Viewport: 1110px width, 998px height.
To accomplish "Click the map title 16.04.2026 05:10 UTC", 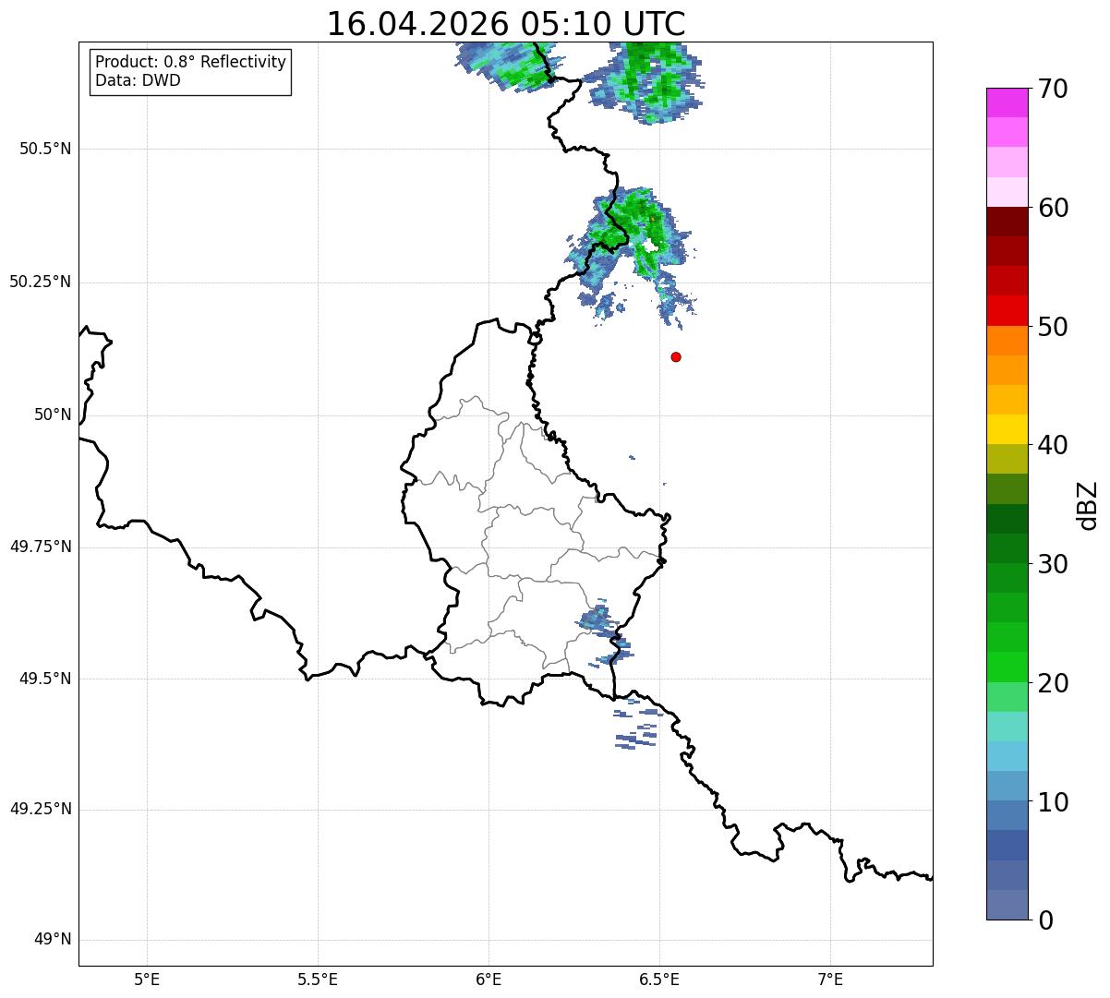I will pos(506,24).
